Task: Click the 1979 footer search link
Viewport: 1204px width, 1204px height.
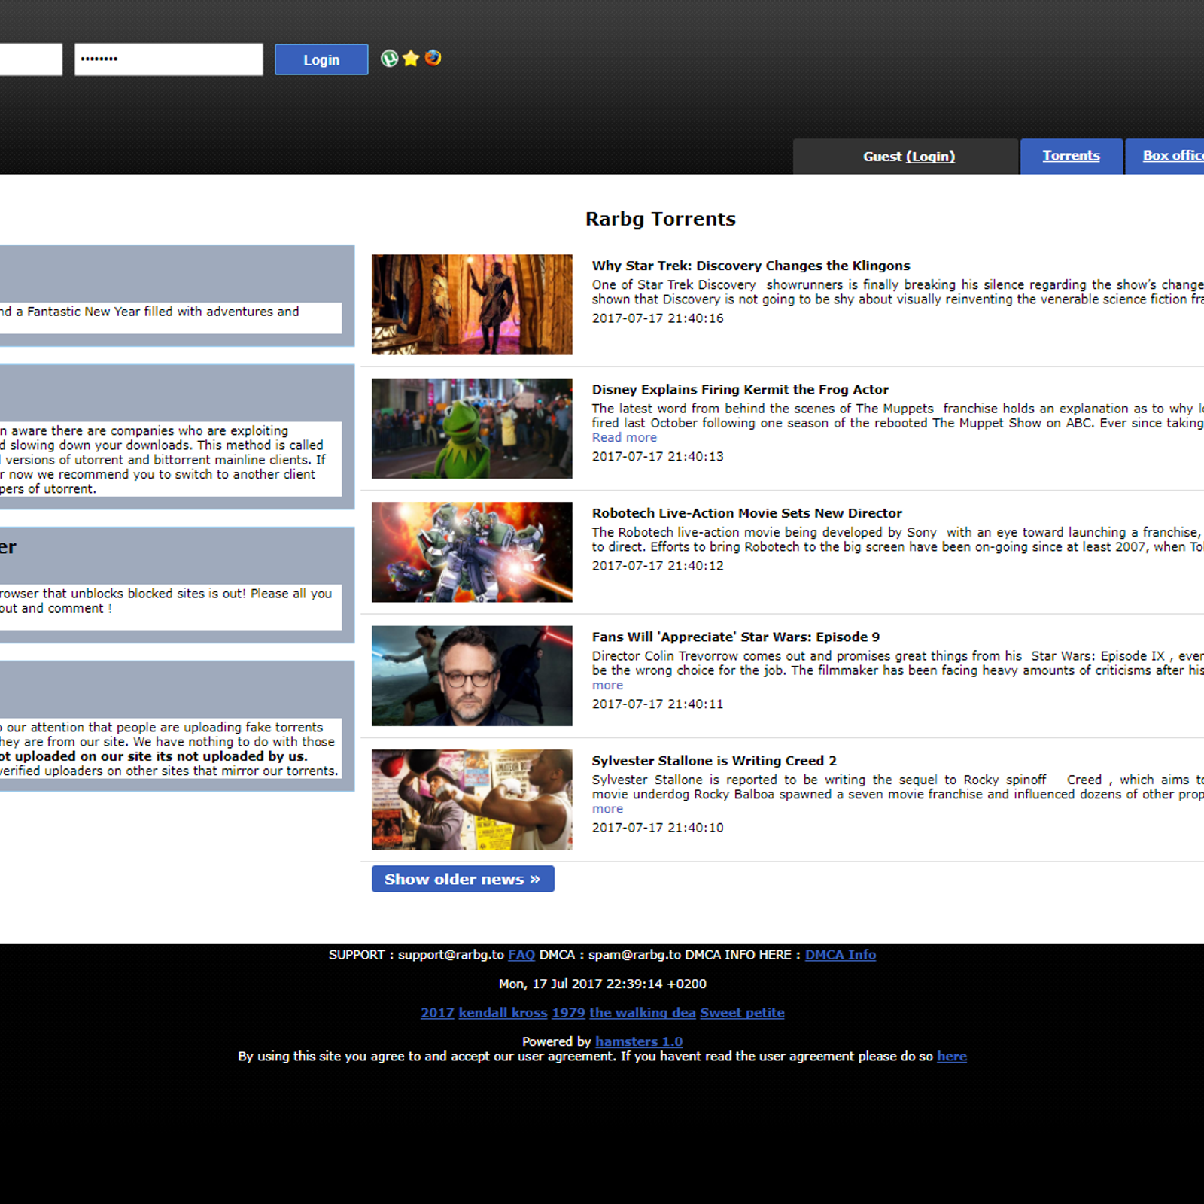Action: pyautogui.click(x=568, y=1013)
